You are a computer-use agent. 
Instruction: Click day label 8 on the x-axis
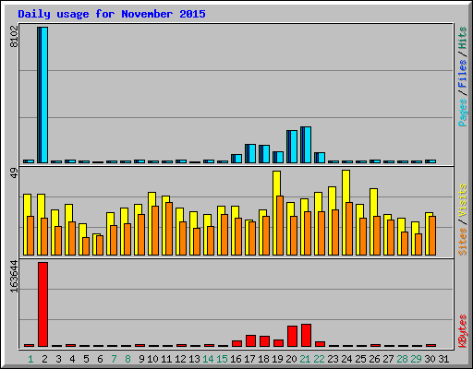[x=127, y=359]
